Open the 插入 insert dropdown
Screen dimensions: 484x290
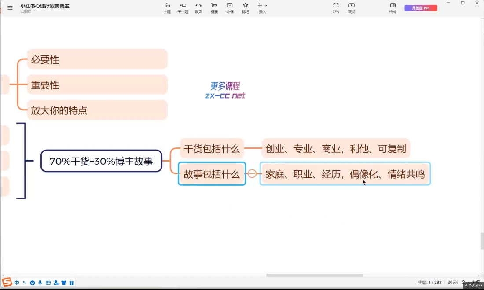click(x=262, y=8)
